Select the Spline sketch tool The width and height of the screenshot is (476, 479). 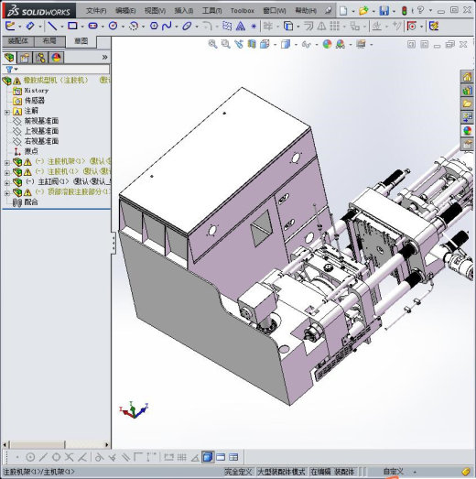click(167, 26)
